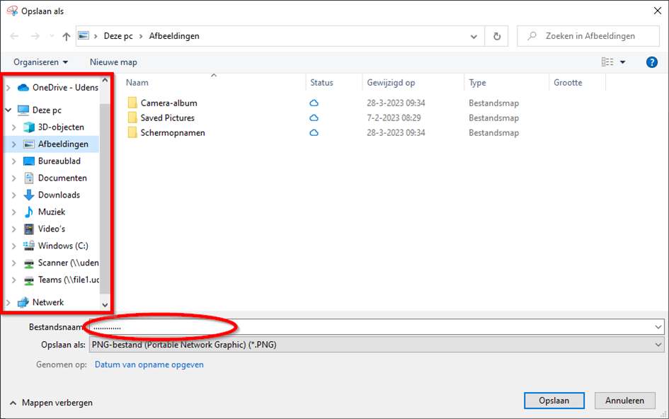Collapse the Deze pc tree node
This screenshot has height=419, width=669.
pos(8,110)
